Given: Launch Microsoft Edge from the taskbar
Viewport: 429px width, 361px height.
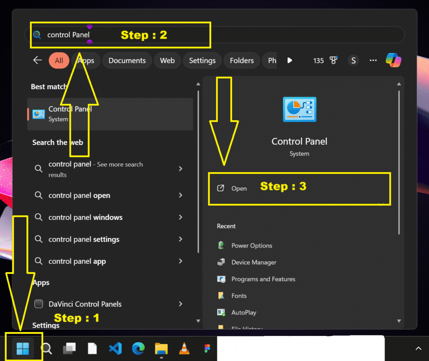Looking at the screenshot, I should (x=138, y=348).
